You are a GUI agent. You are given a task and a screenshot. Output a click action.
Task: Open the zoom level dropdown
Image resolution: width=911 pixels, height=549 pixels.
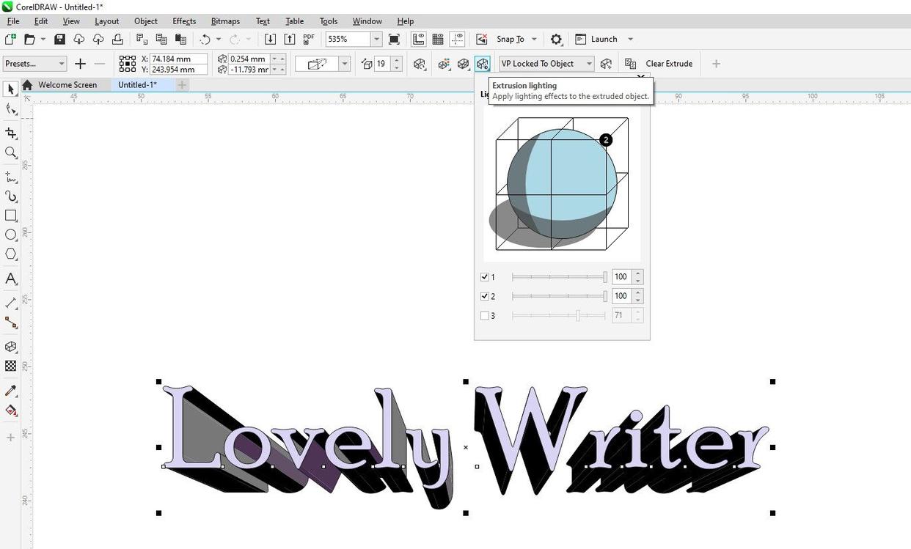tap(376, 40)
